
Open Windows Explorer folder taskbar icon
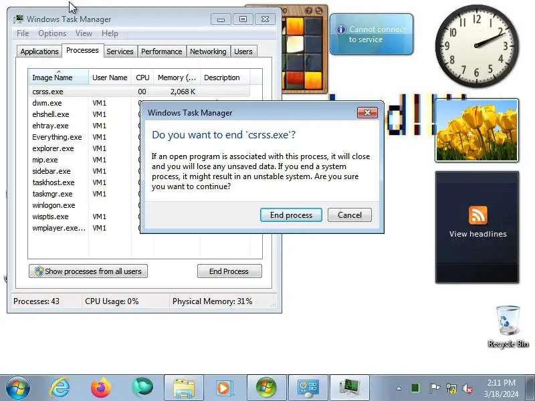184,388
